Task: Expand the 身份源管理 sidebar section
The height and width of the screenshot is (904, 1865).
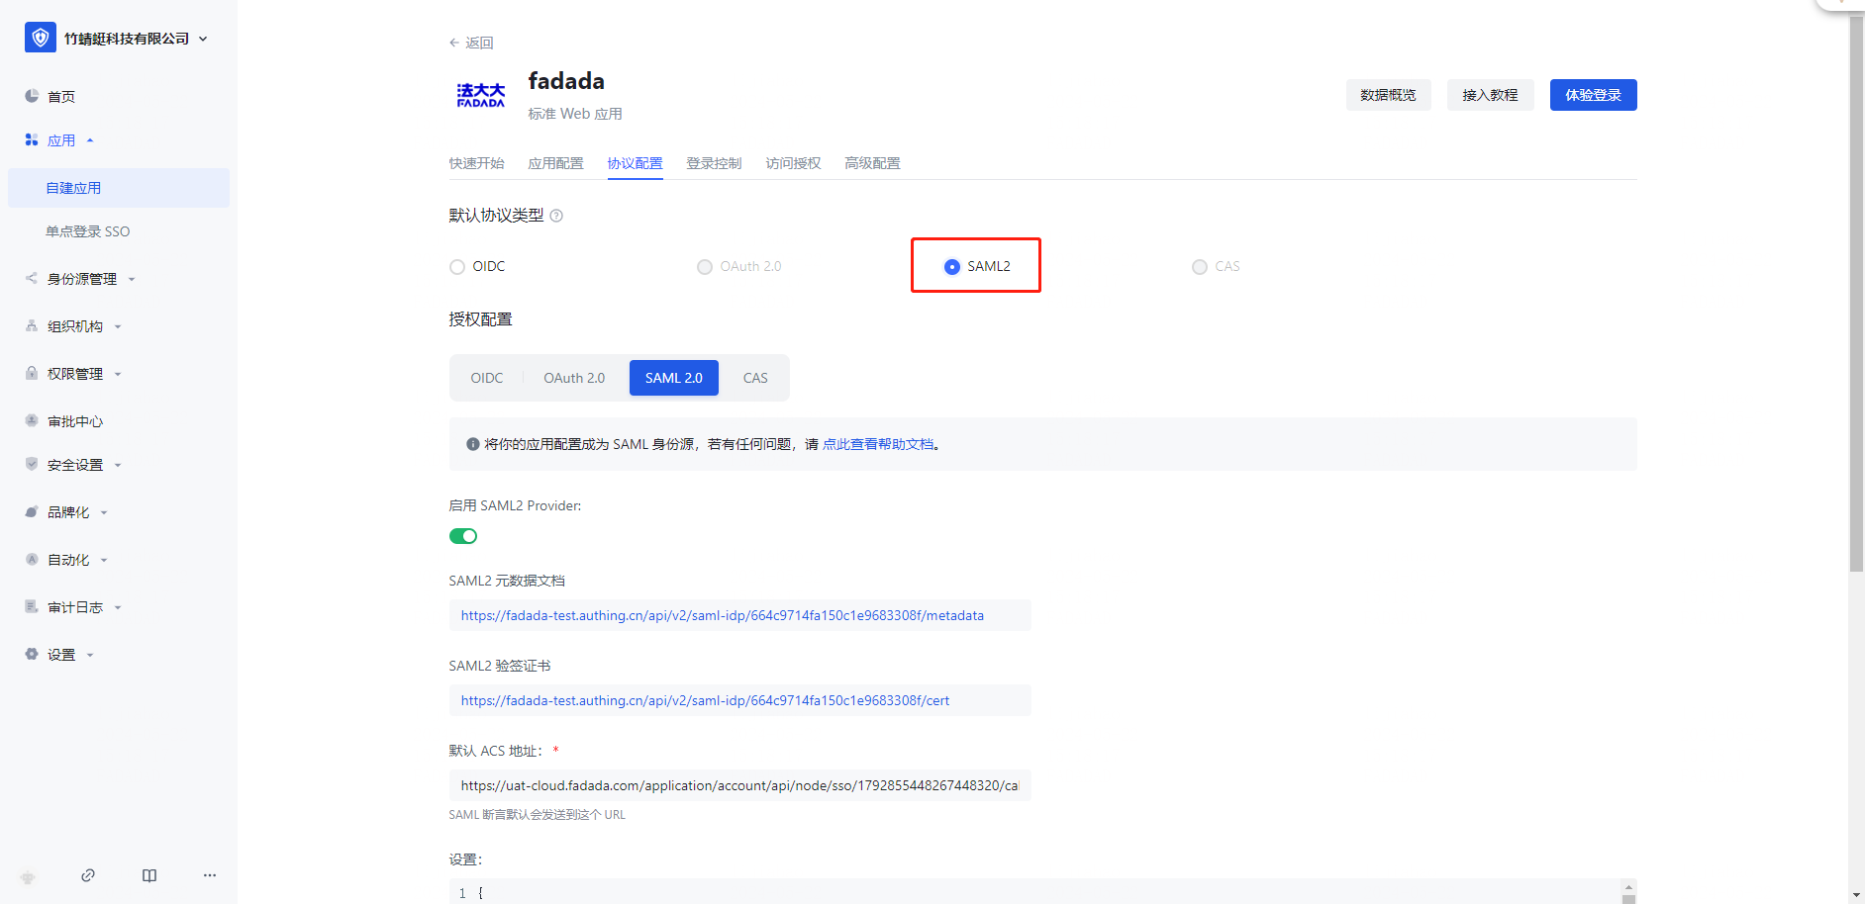Action: (132, 279)
